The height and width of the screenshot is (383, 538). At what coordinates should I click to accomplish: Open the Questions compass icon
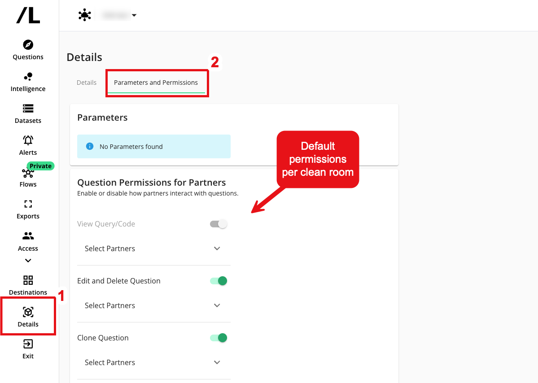(28, 45)
